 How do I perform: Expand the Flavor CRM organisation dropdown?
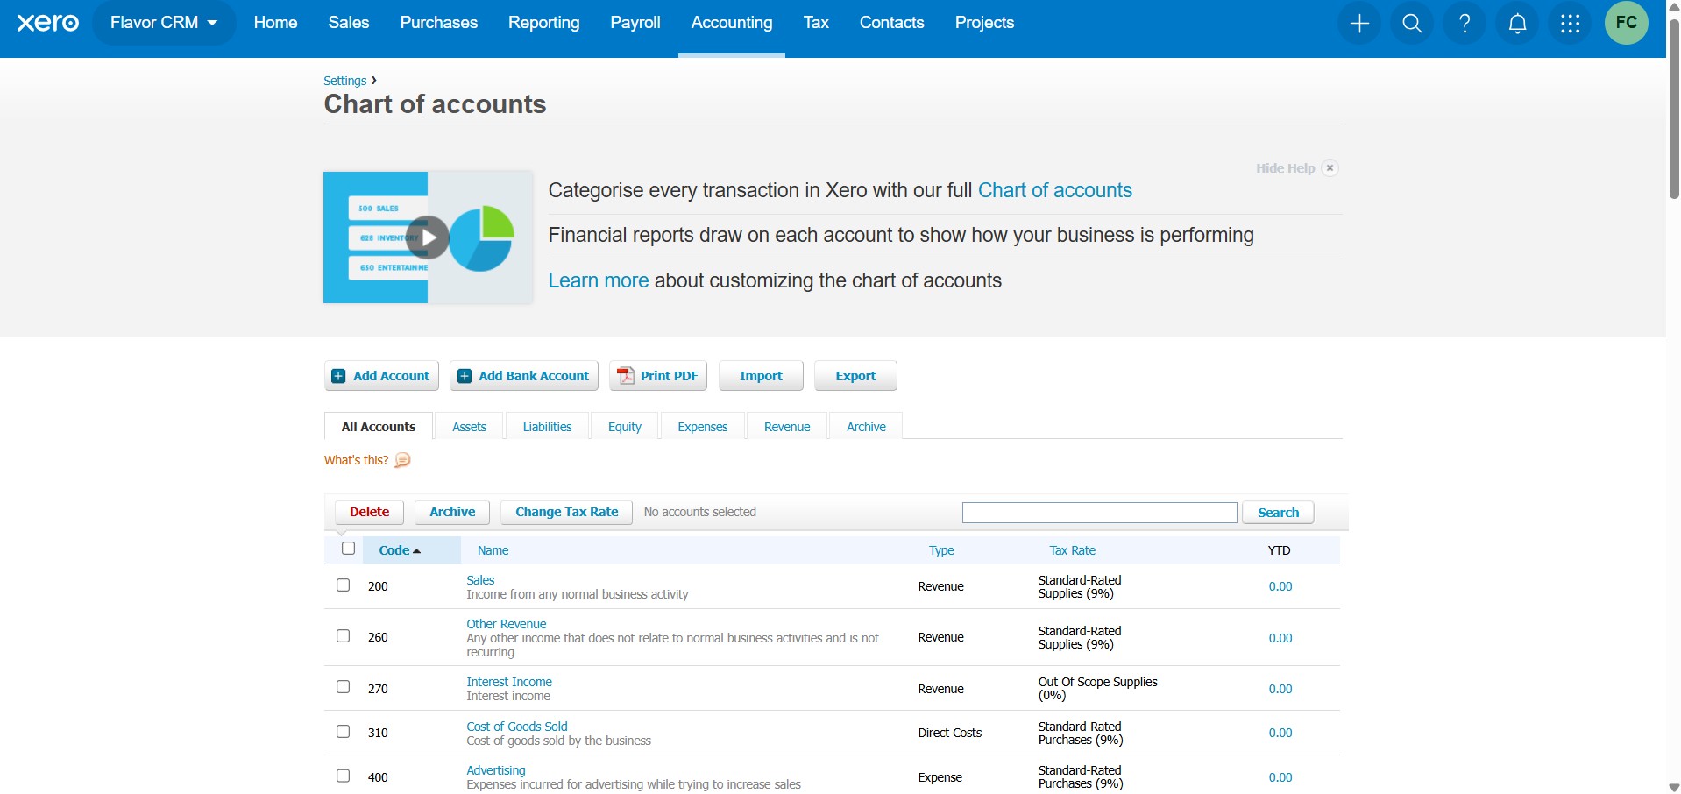coord(163,23)
